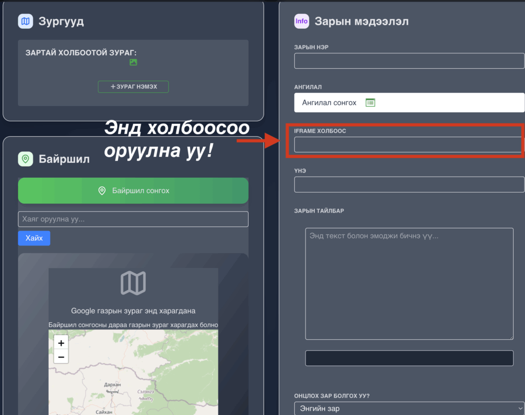Zoom in on the map with plus

coord(61,343)
